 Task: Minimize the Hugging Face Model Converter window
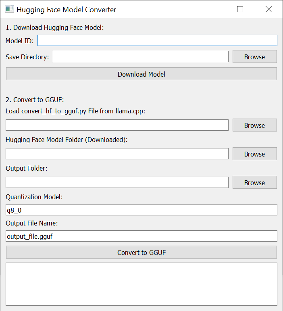coord(212,9)
